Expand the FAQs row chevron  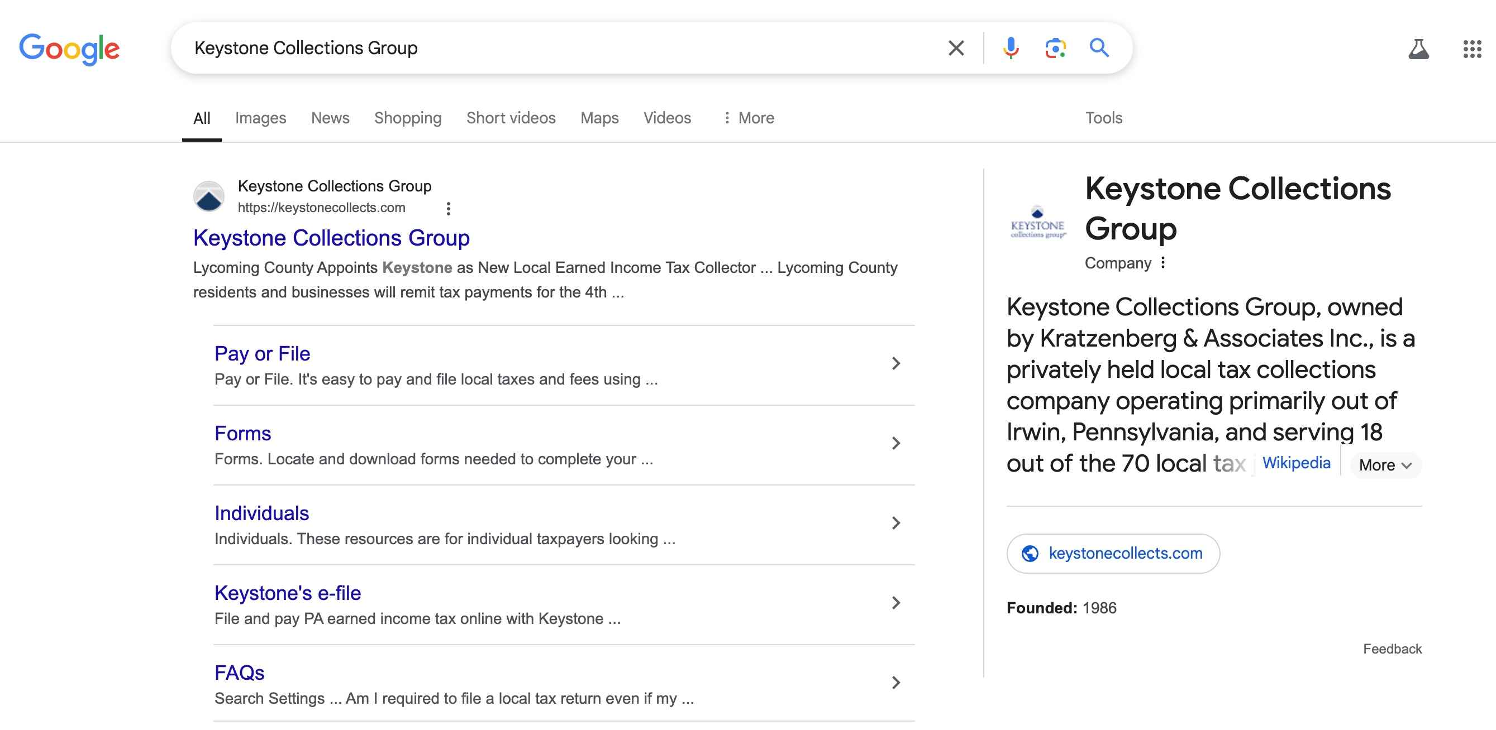(x=896, y=683)
